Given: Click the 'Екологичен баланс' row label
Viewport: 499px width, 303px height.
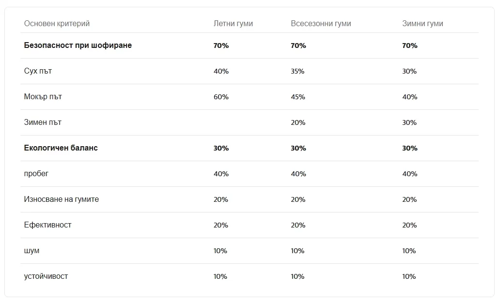Looking at the screenshot, I should (61, 148).
